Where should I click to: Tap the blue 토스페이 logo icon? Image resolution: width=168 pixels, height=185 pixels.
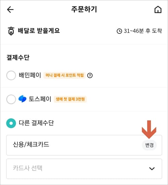click(23, 99)
